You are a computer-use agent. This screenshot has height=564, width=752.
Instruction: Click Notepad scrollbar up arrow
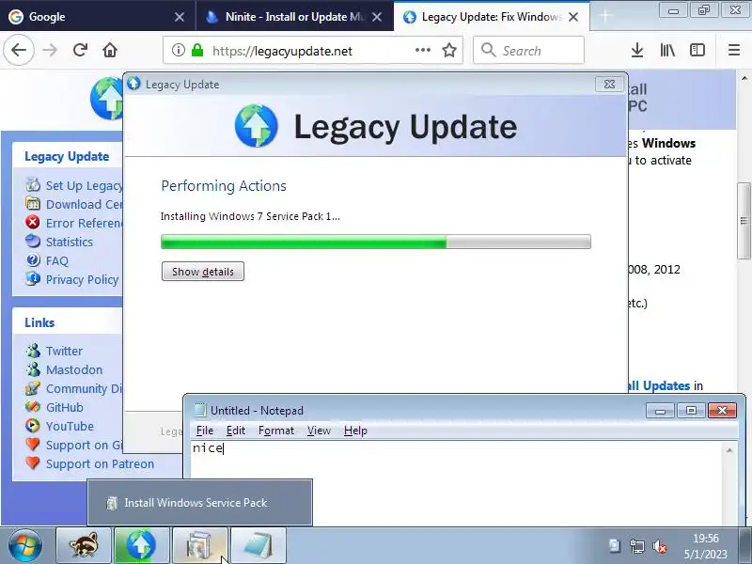(x=729, y=450)
